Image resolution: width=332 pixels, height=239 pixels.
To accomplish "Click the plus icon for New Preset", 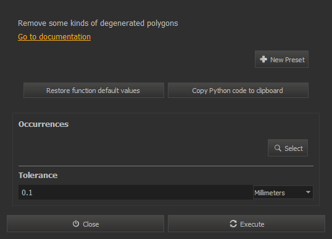I will 264,59.
